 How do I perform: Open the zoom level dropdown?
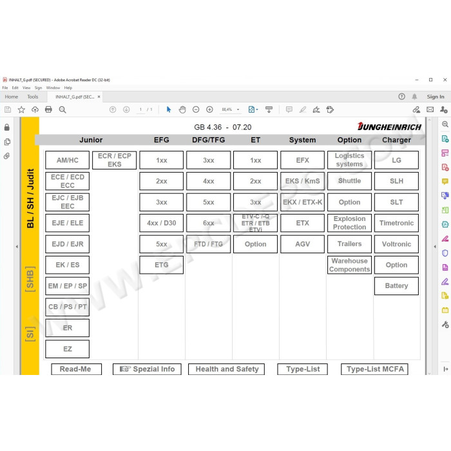238,110
